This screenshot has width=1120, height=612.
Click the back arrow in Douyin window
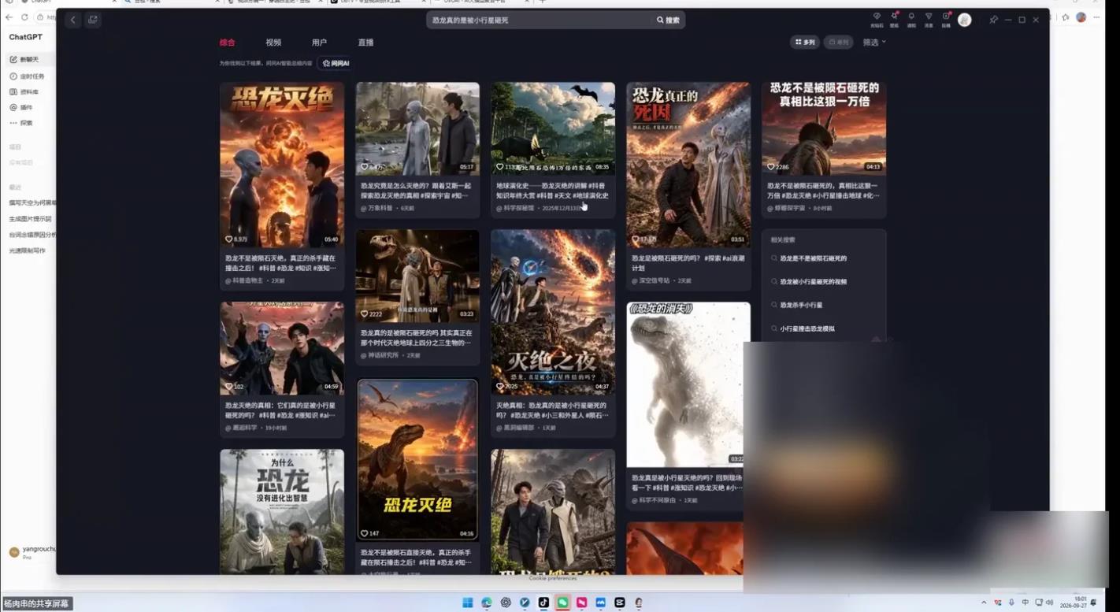click(x=73, y=20)
